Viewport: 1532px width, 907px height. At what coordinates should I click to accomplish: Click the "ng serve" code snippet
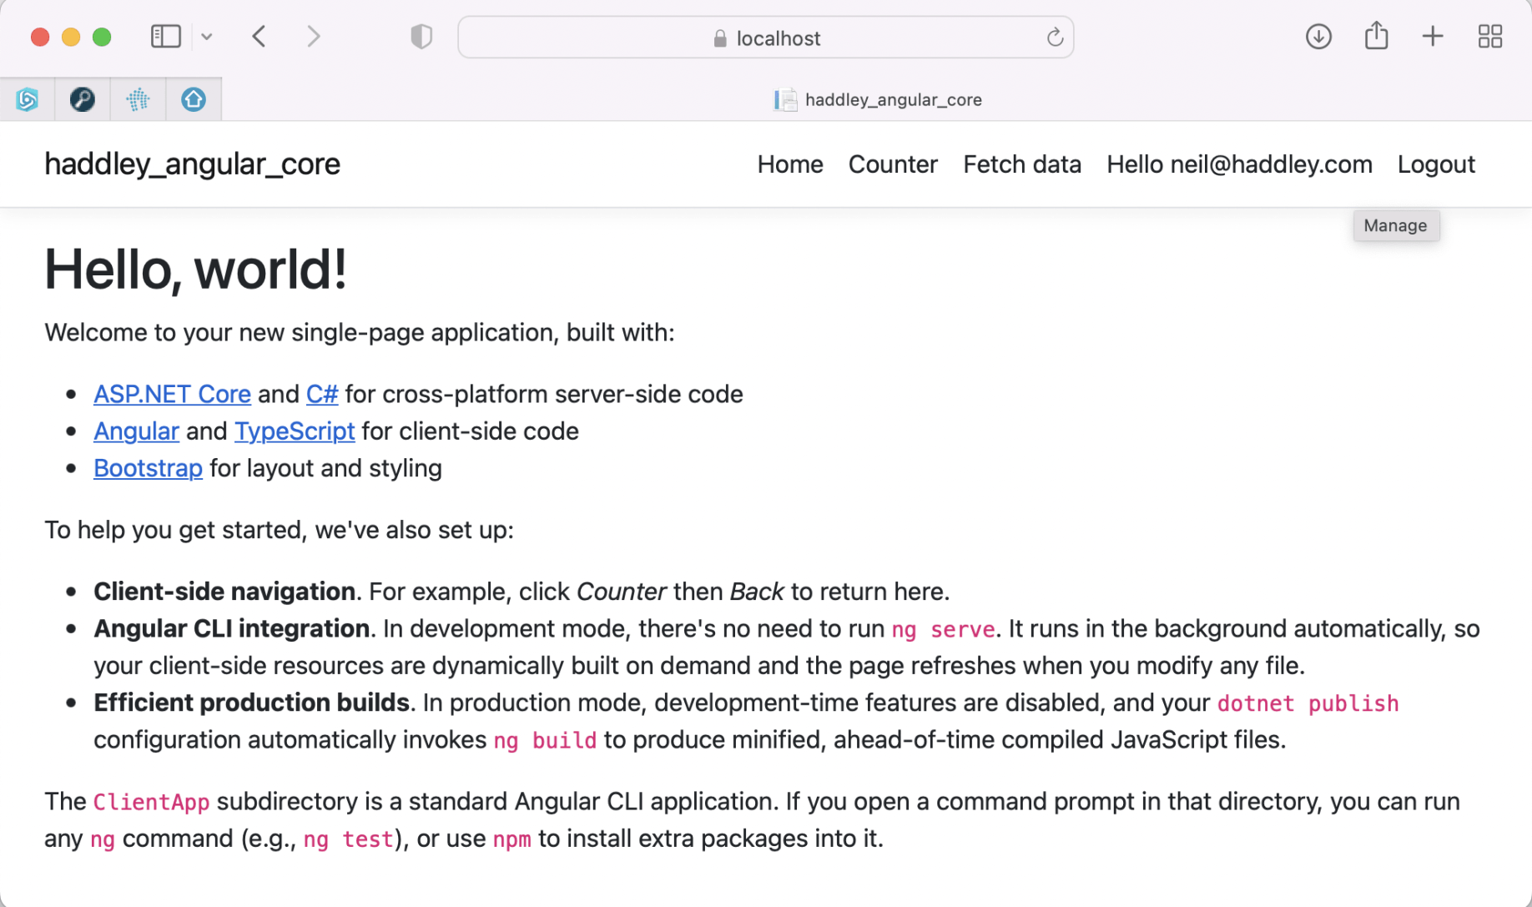tap(943, 629)
